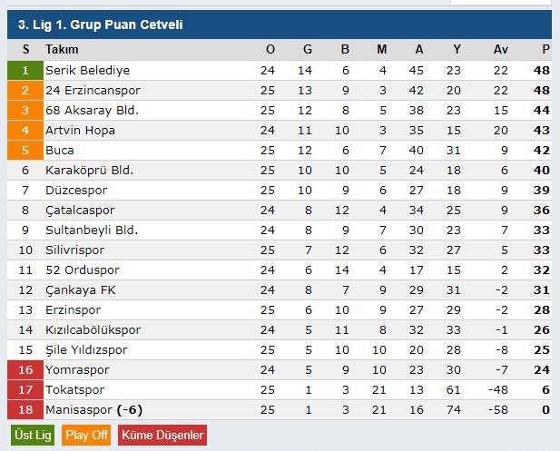Screen dimensions: 560x451
Task: Select Tokatspor in the standings
Action: coord(75,389)
